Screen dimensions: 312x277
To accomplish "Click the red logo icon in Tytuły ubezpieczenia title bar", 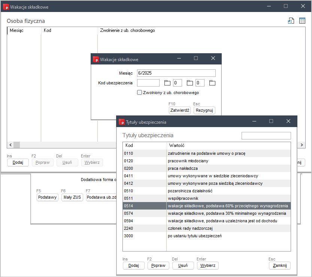I will (x=122, y=122).
